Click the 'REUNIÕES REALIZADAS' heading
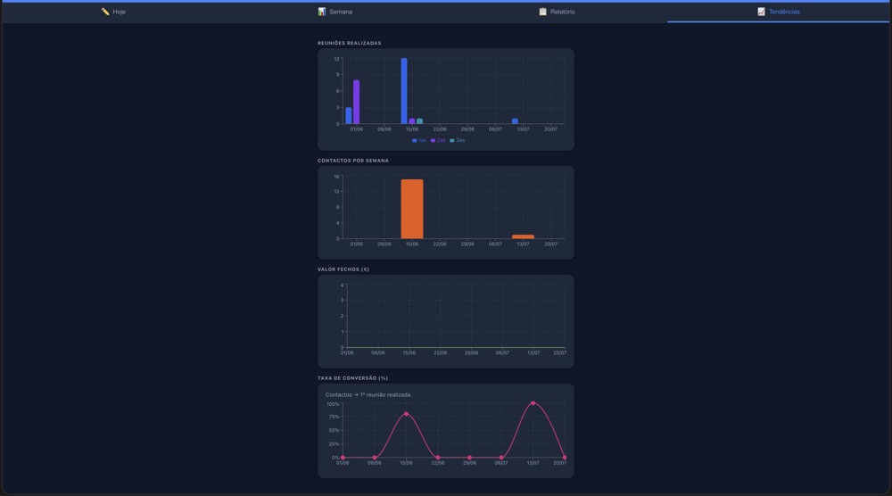 click(x=350, y=43)
